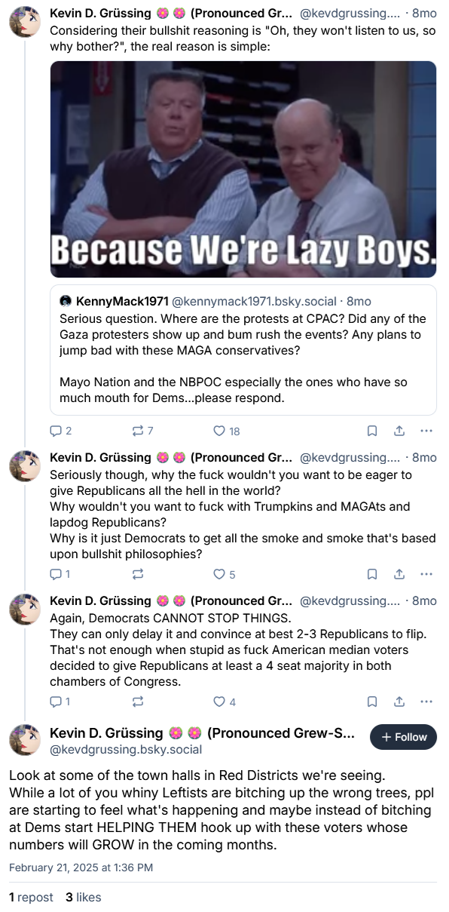This screenshot has height=912, width=449.
Task: Repost the 'Seriously though' post
Action: tap(138, 574)
